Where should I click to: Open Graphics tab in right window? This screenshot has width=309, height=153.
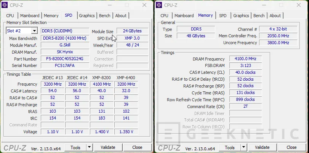tap(241, 16)
